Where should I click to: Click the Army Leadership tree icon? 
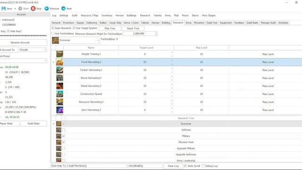click(59, 160)
